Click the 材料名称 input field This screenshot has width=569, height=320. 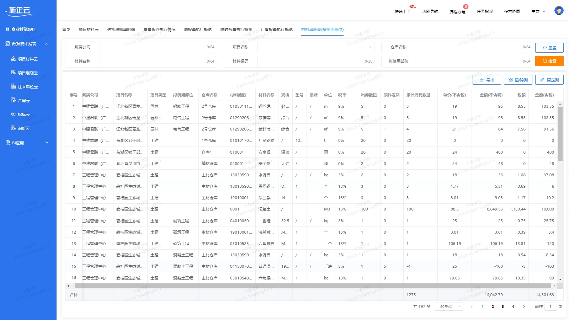[153, 61]
